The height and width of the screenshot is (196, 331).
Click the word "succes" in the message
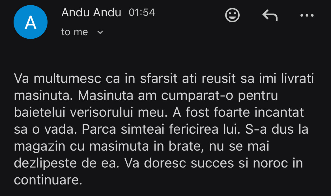click(212, 164)
